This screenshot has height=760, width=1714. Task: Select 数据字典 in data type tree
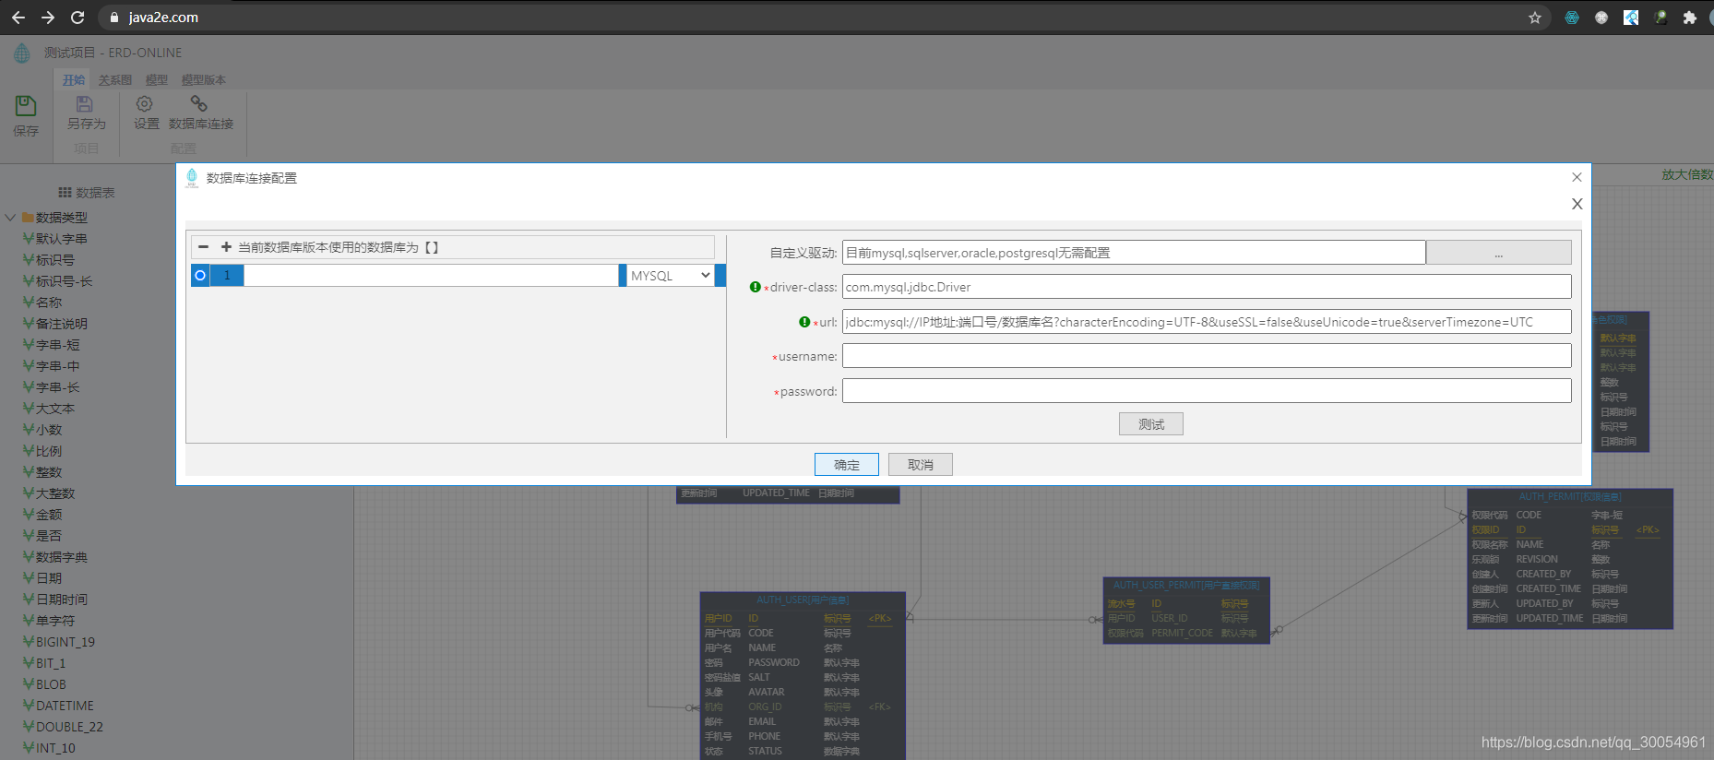(61, 557)
